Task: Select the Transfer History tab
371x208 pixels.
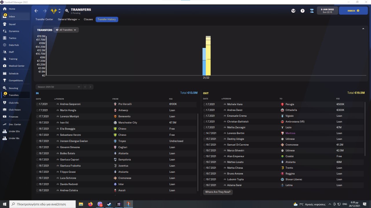Action: click(x=107, y=19)
